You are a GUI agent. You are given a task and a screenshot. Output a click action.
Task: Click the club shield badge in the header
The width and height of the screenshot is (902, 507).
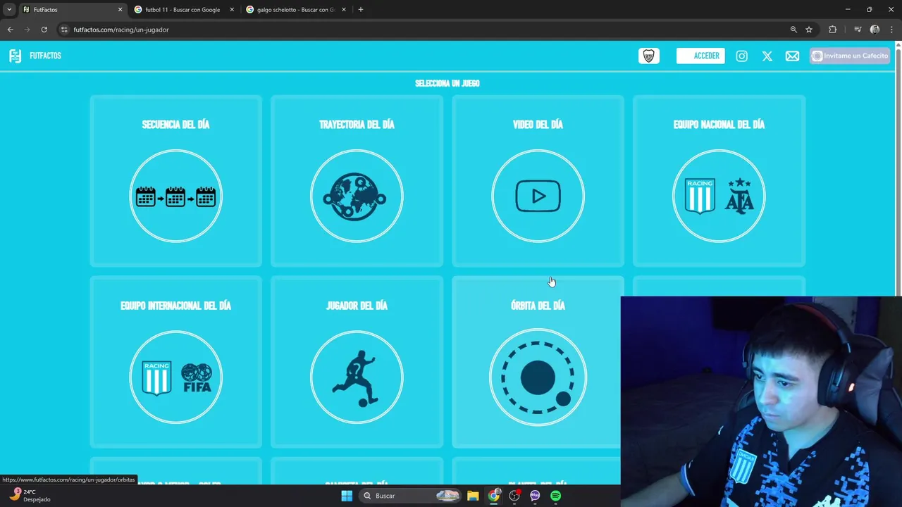click(649, 56)
